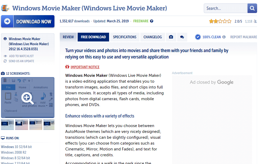Click into the Search field
Screen dimensions: 259x164
tap(225, 8)
